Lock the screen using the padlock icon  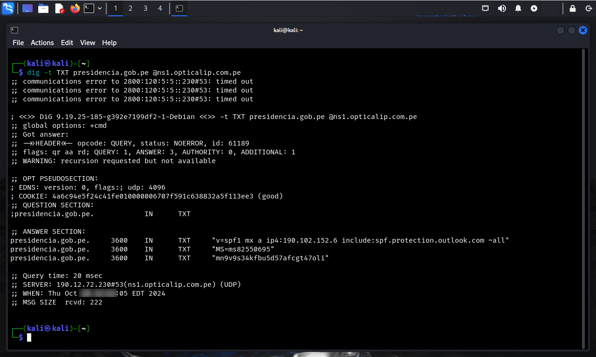coord(572,8)
